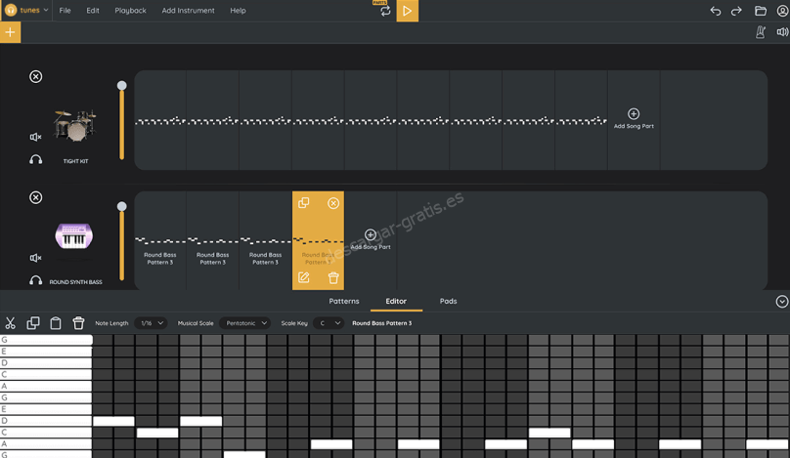Click the trash icon in editor toolbar

click(x=78, y=323)
